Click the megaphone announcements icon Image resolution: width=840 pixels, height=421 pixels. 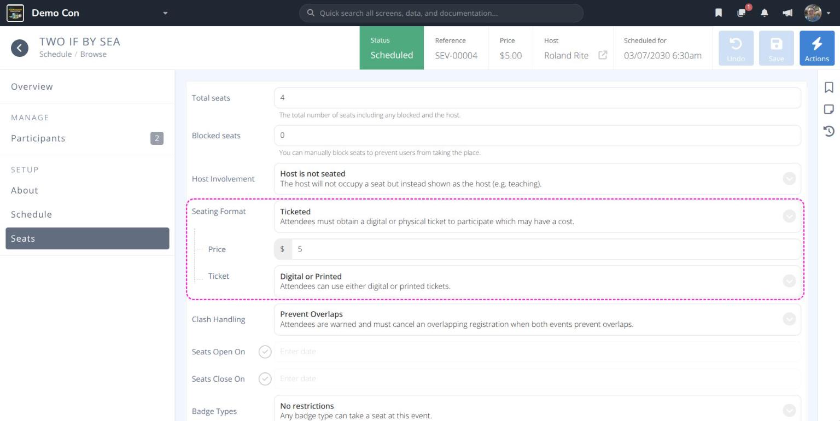787,13
